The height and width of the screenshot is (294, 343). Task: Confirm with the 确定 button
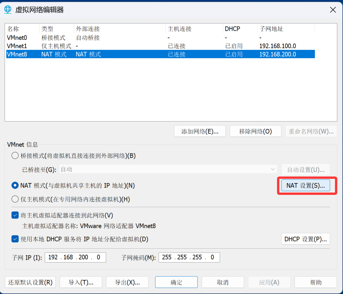[x=176, y=282]
